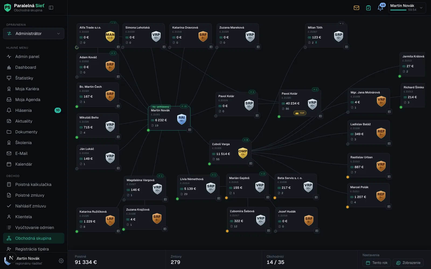Open detail card icon on Pavol Kolár 21020
Image resolution: width=431 pixels, height=269 pixels.
point(320,116)
